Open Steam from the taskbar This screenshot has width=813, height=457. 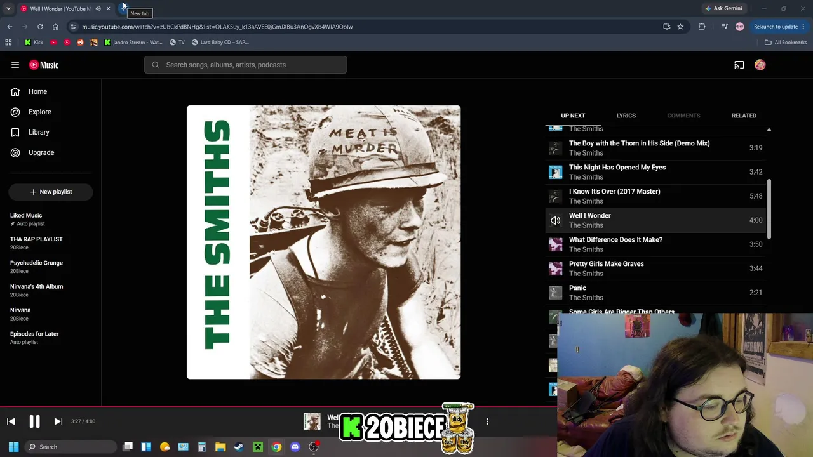(x=239, y=447)
